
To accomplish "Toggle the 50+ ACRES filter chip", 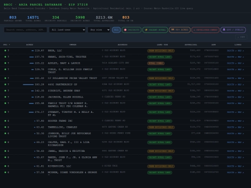I will click(x=179, y=30).
